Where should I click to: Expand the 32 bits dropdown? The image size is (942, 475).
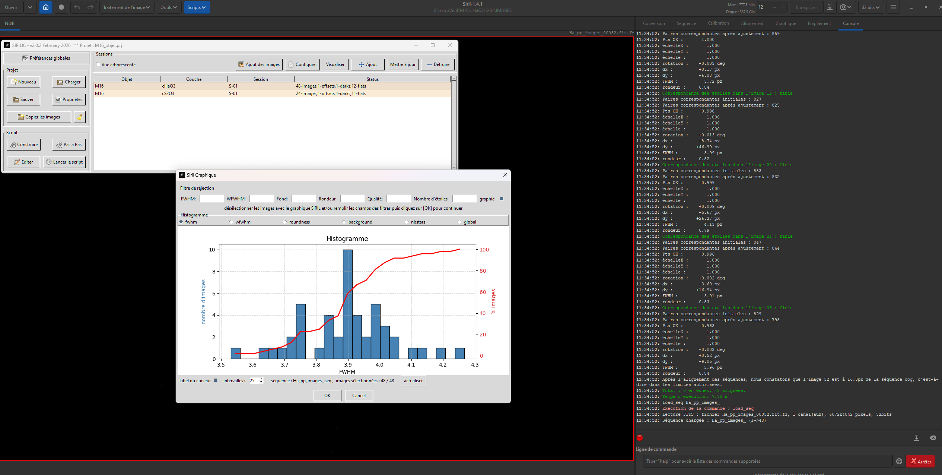(871, 7)
